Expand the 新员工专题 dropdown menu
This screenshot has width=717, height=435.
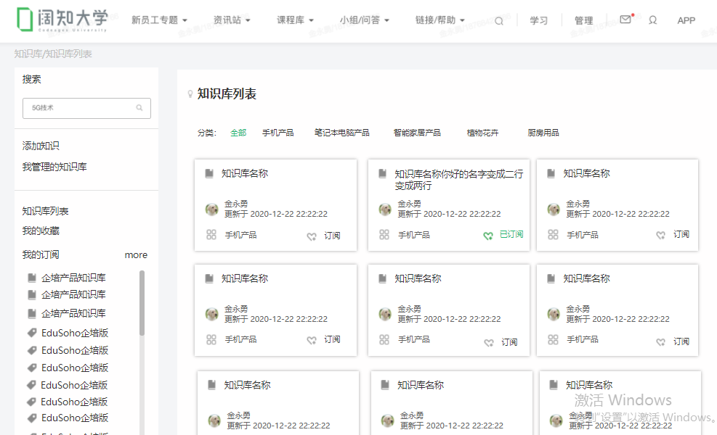159,20
